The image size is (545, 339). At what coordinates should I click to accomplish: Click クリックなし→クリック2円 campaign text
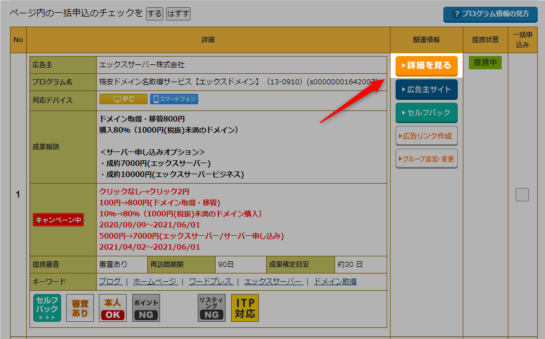(x=144, y=191)
